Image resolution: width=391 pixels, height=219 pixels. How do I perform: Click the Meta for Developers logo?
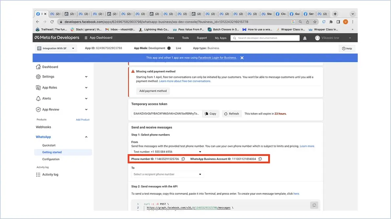point(57,38)
